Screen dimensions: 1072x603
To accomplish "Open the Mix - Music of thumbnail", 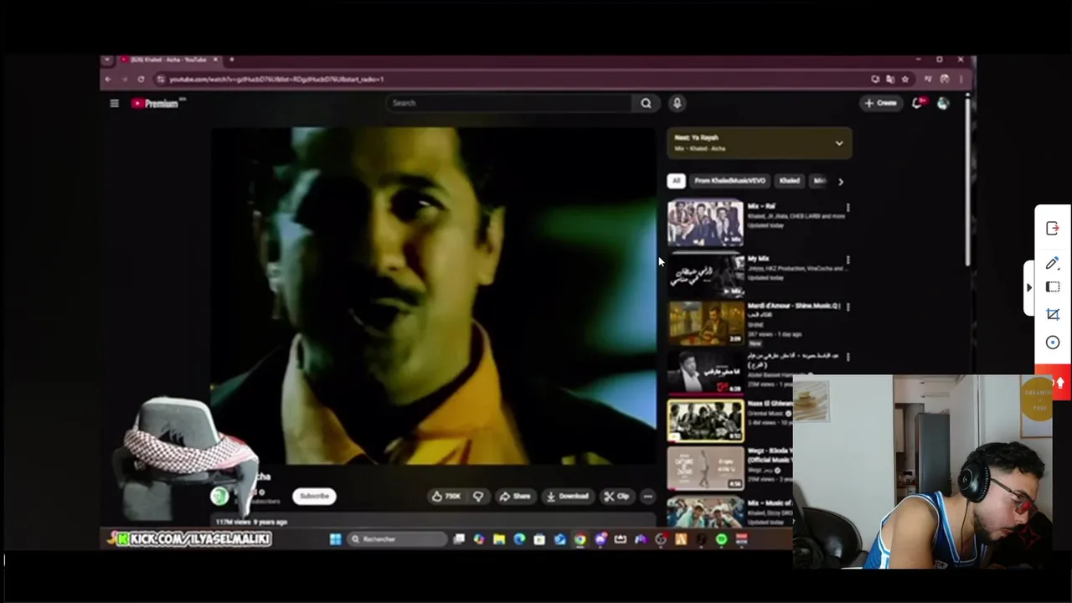I will (705, 512).
